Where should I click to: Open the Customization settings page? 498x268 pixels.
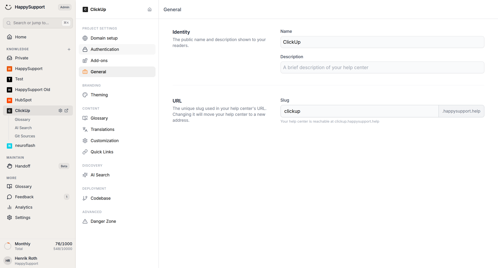click(117, 141)
